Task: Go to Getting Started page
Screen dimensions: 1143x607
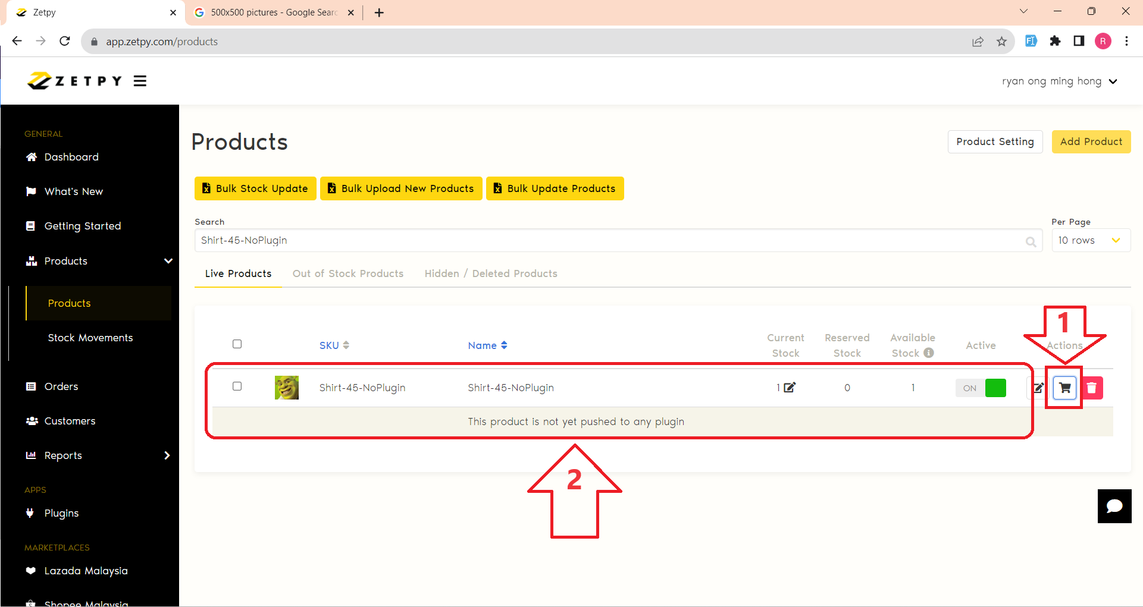Action: [x=82, y=226]
